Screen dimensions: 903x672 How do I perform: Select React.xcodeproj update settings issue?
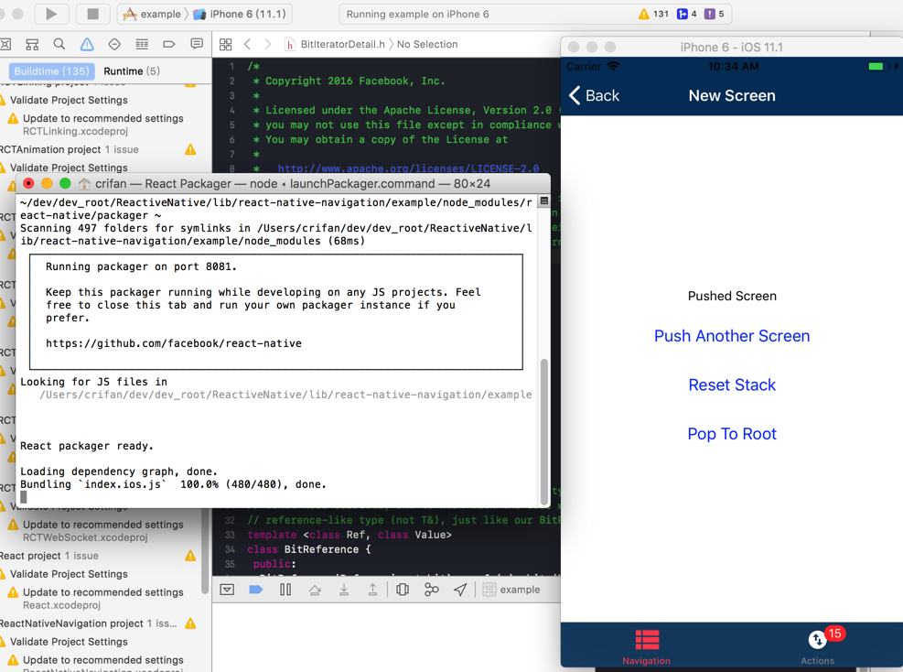tap(102, 598)
